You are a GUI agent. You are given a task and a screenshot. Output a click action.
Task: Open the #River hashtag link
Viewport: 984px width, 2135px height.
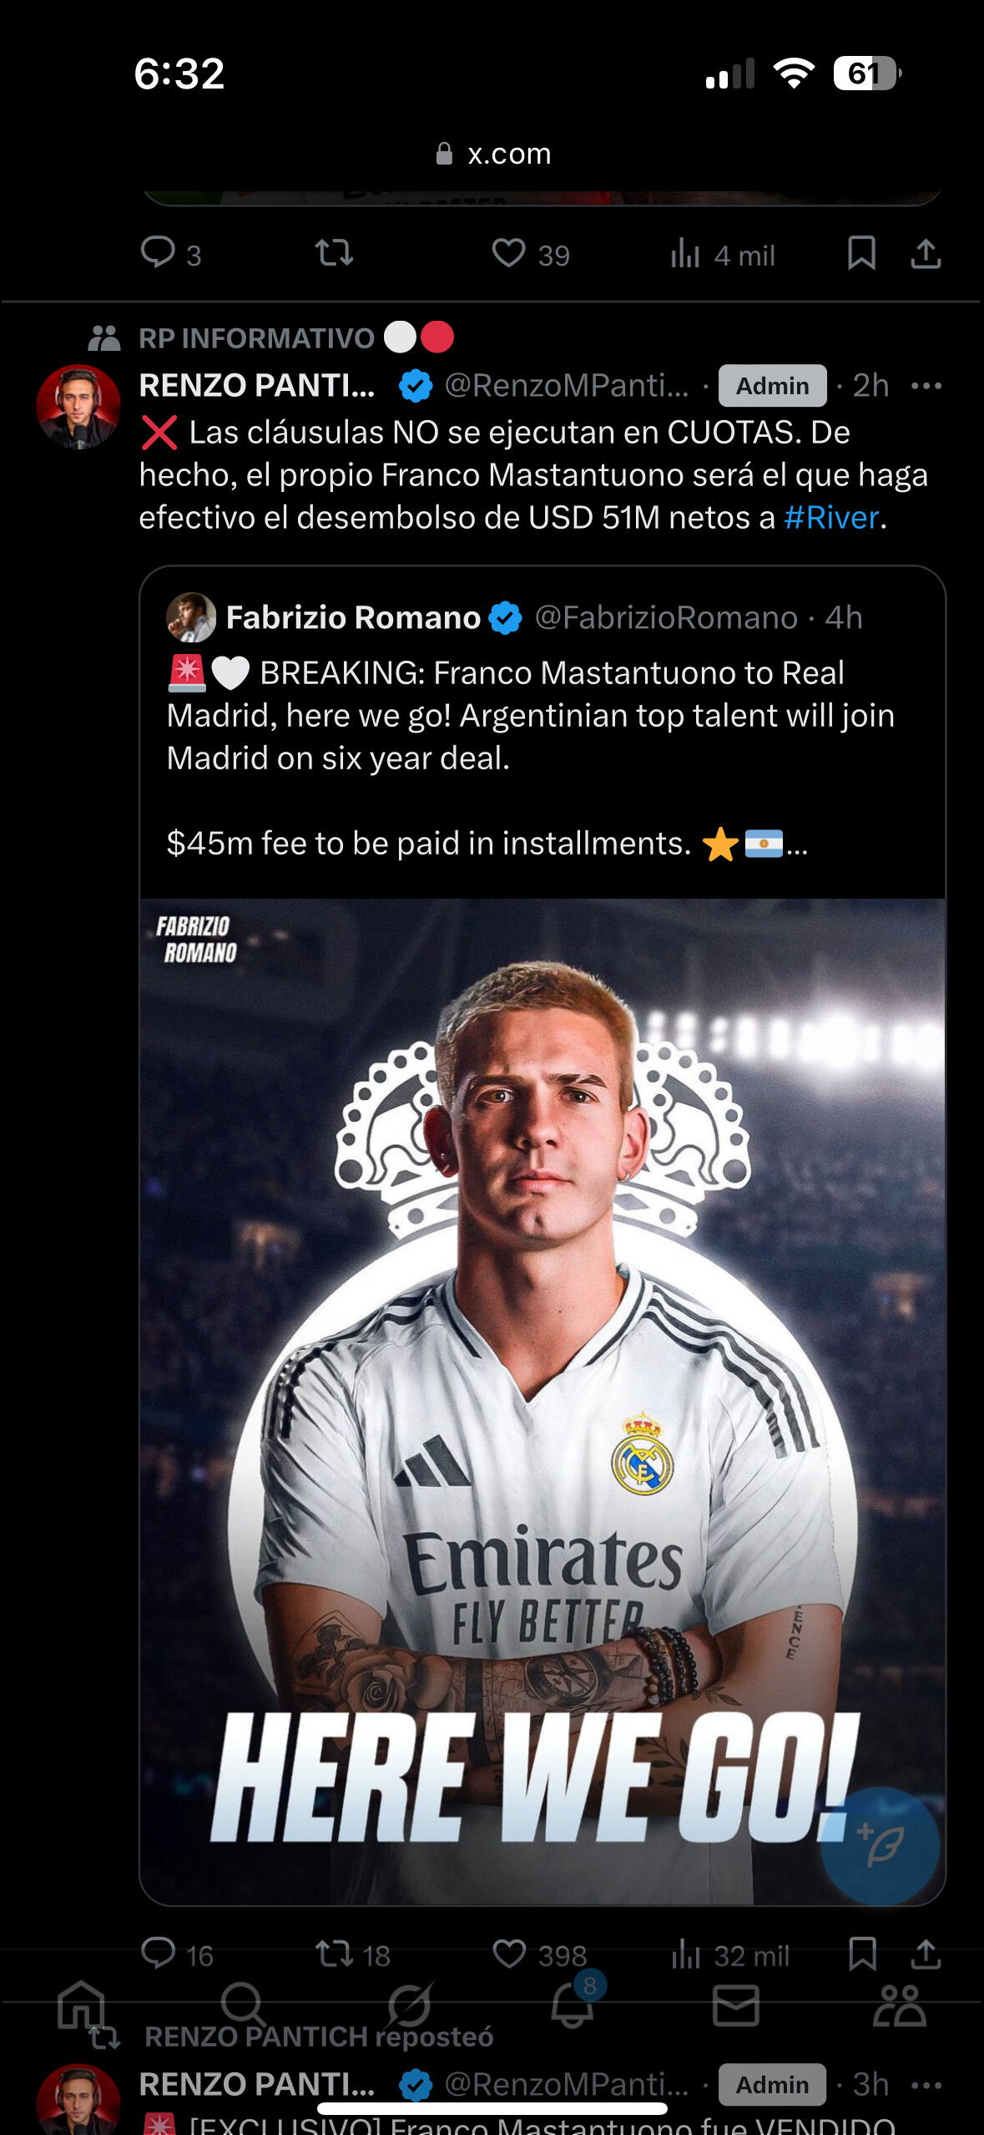[831, 517]
